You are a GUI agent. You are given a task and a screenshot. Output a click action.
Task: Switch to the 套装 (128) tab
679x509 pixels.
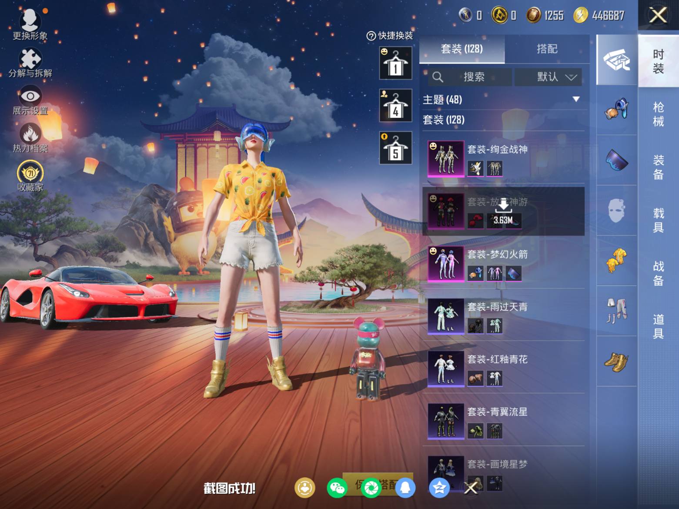tap(462, 49)
